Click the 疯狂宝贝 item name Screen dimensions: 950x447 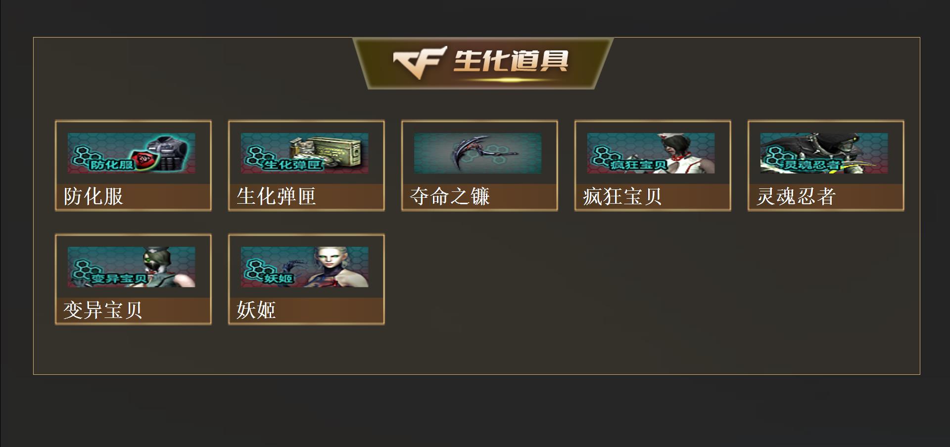point(622,196)
